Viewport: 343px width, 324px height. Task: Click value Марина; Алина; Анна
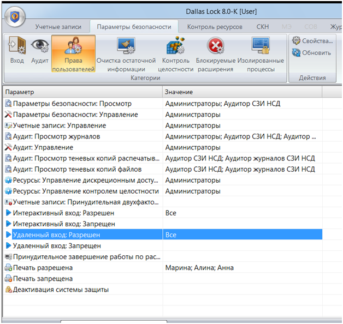[199, 268]
